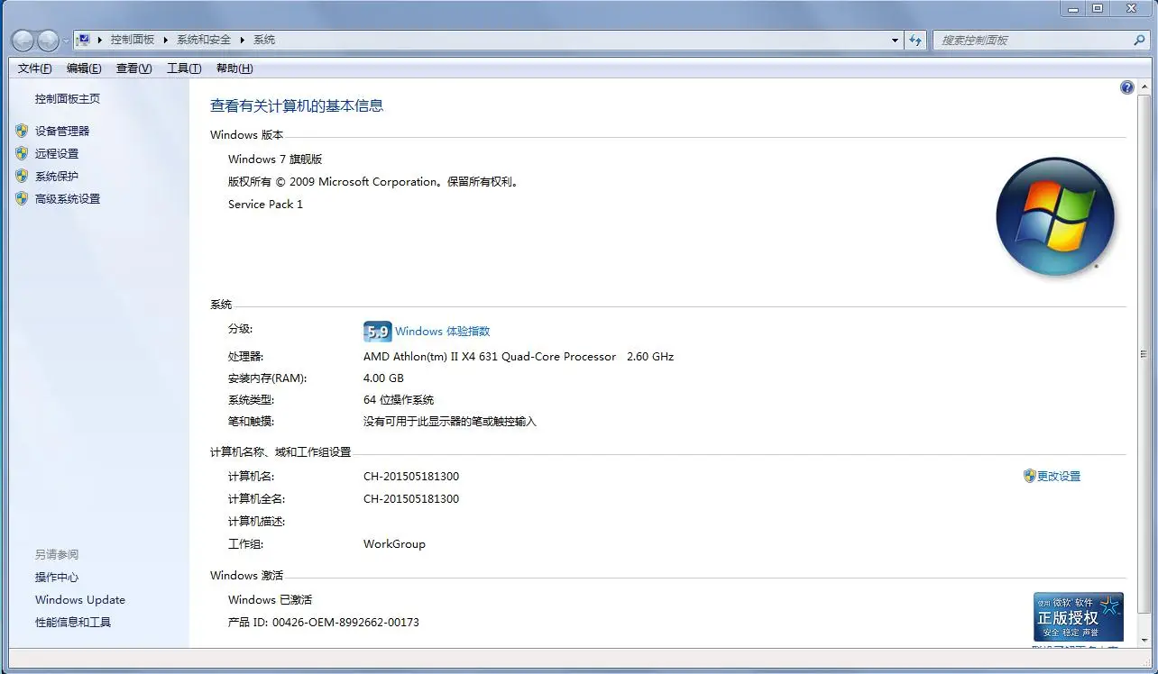Open the 工具 menu
Image resolution: width=1158 pixels, height=674 pixels.
tap(182, 68)
